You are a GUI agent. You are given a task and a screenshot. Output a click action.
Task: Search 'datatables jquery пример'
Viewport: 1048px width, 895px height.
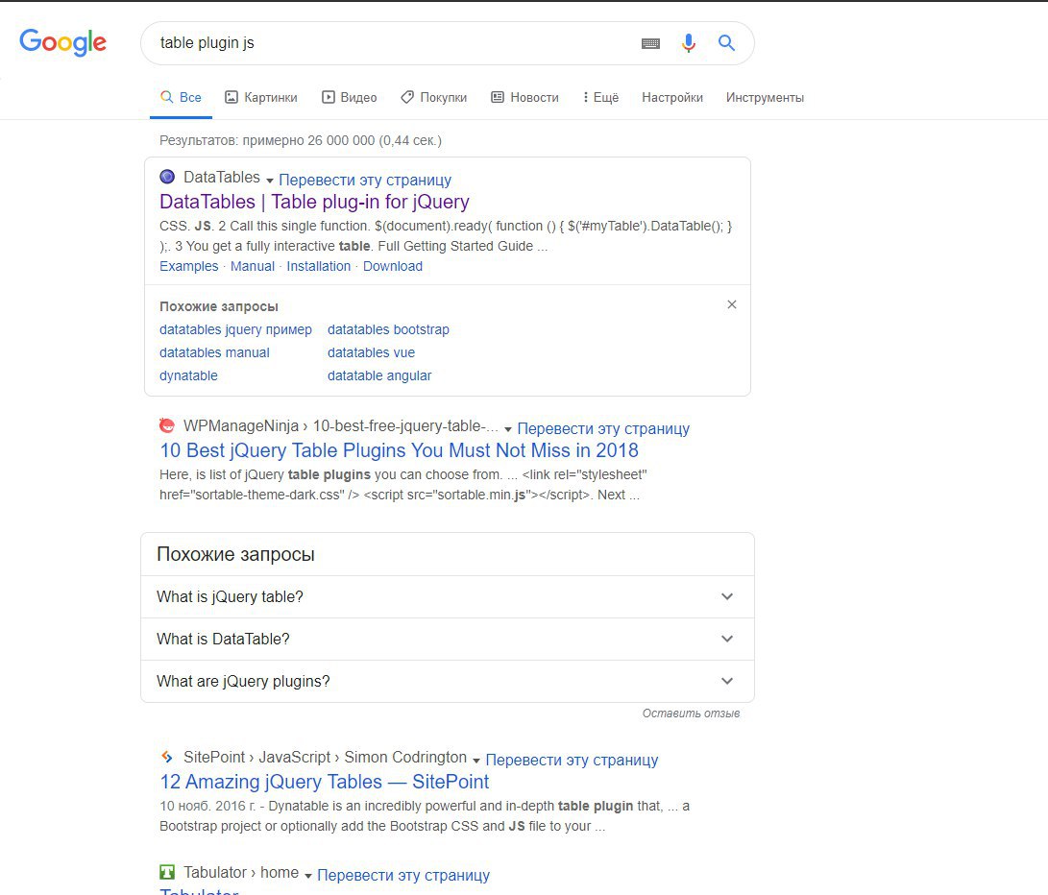click(x=235, y=329)
